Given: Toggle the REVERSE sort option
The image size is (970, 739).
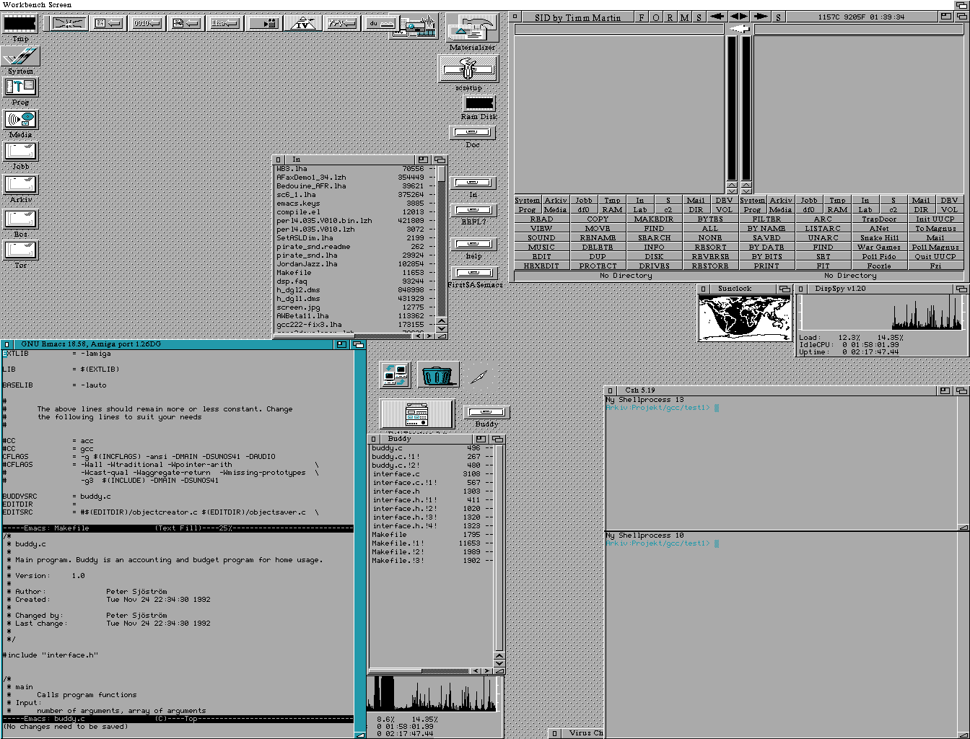Looking at the screenshot, I should 710,256.
